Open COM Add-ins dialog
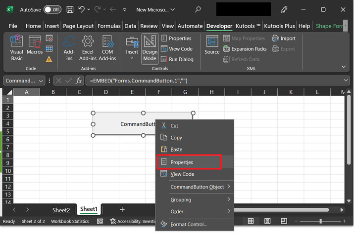The width and height of the screenshot is (354, 233). tap(108, 48)
